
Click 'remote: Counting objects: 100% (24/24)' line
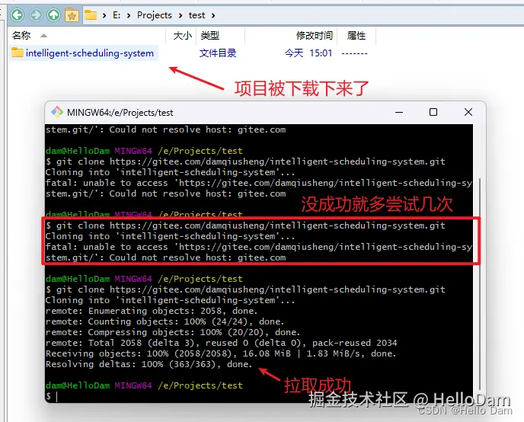[165, 321]
